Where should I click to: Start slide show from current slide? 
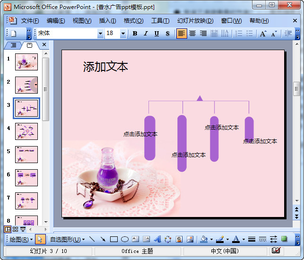coord(23,229)
